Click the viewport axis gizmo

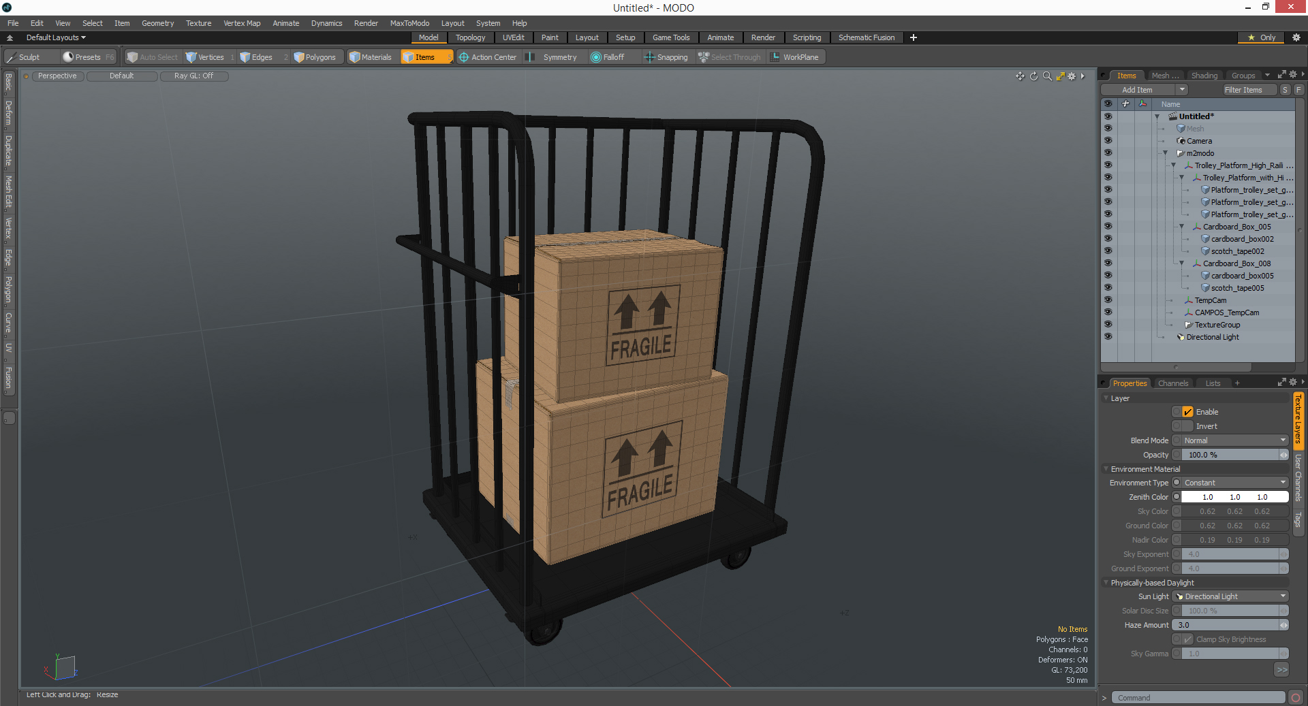[x=61, y=668]
